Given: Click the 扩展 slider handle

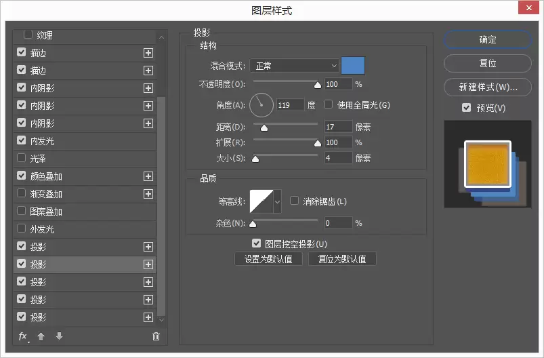Looking at the screenshot, I should pos(318,144).
